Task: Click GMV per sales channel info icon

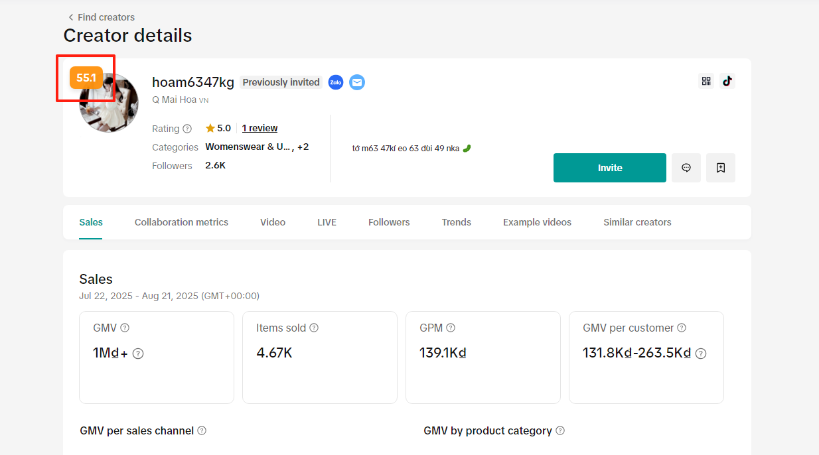Action: tap(202, 430)
